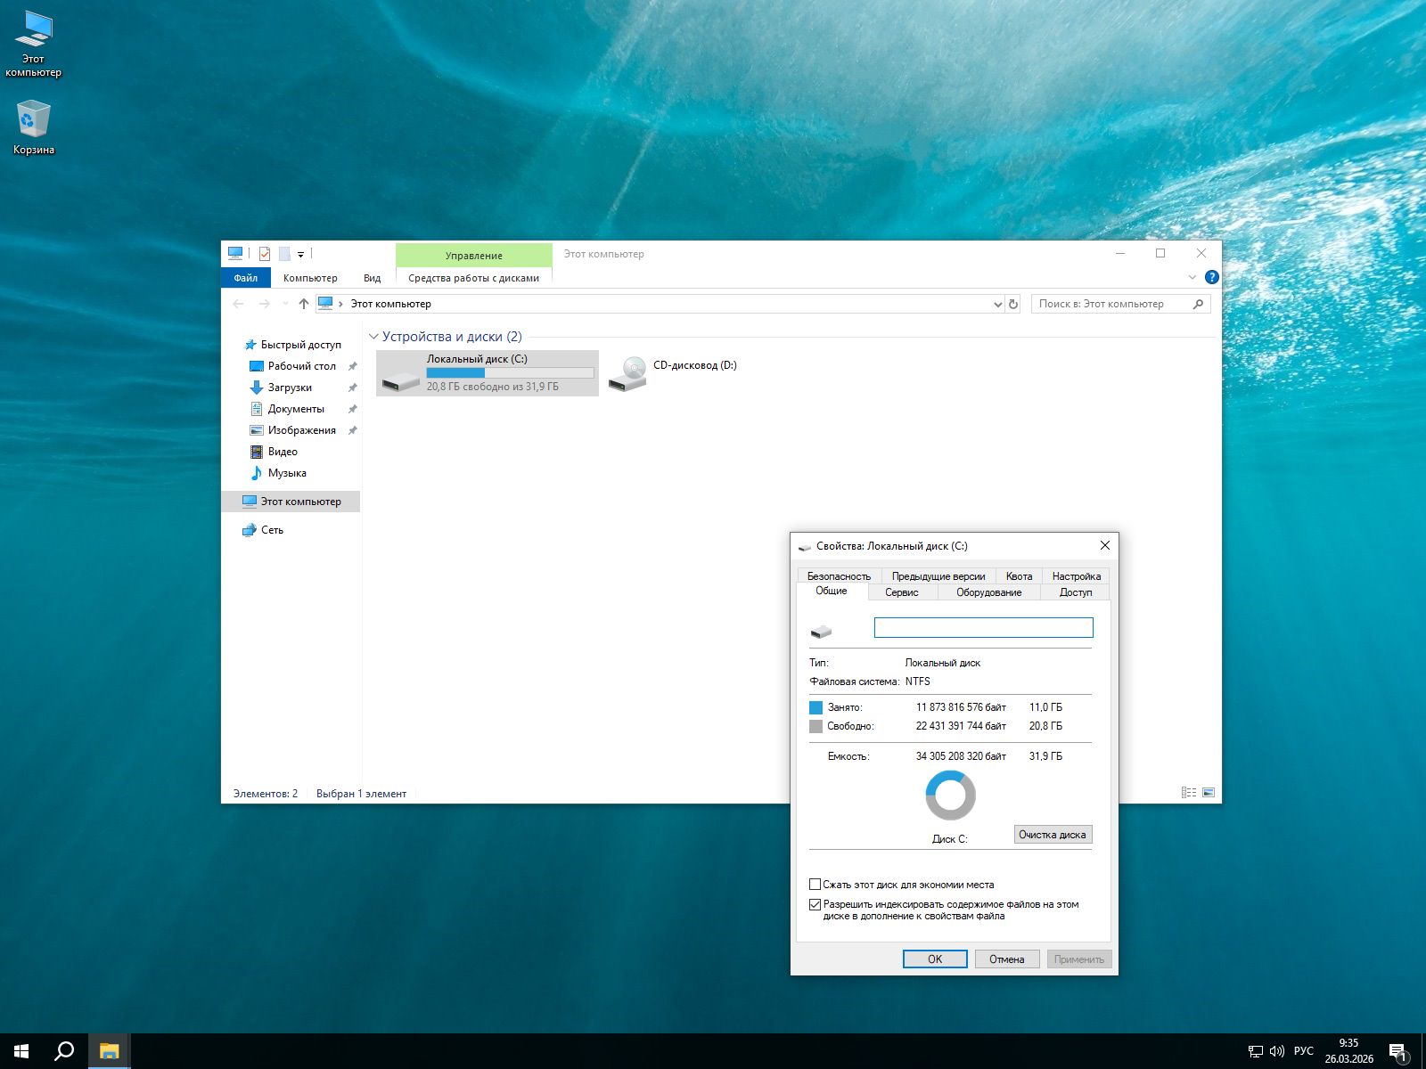Open the Файл menu
The height and width of the screenshot is (1069, 1426).
pos(245,278)
